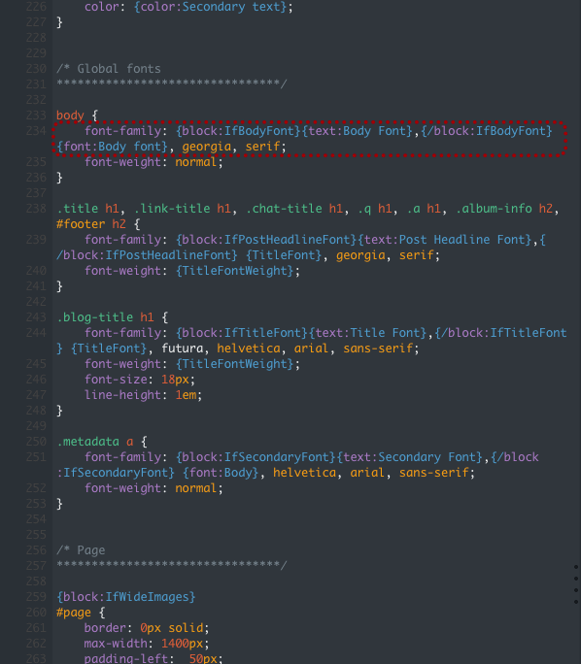Click the "max-width" property name

(x=116, y=644)
